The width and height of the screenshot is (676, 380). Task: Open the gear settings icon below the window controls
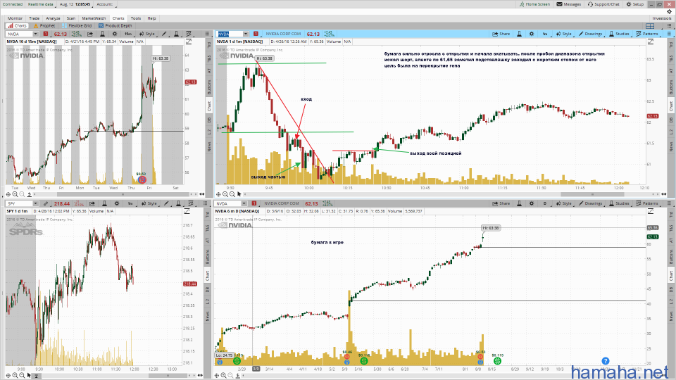669,12
